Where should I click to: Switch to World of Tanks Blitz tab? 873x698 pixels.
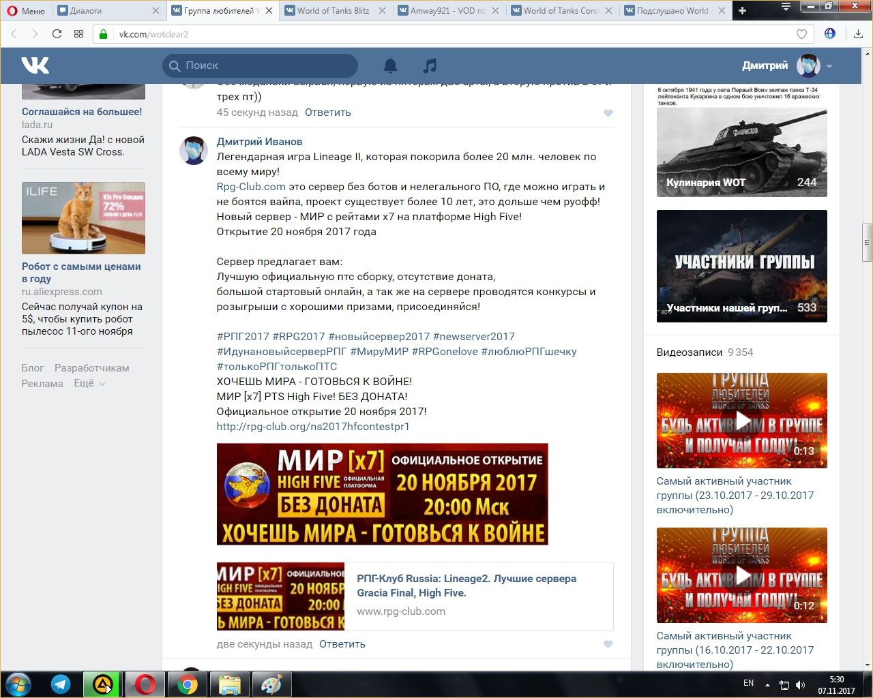click(335, 10)
